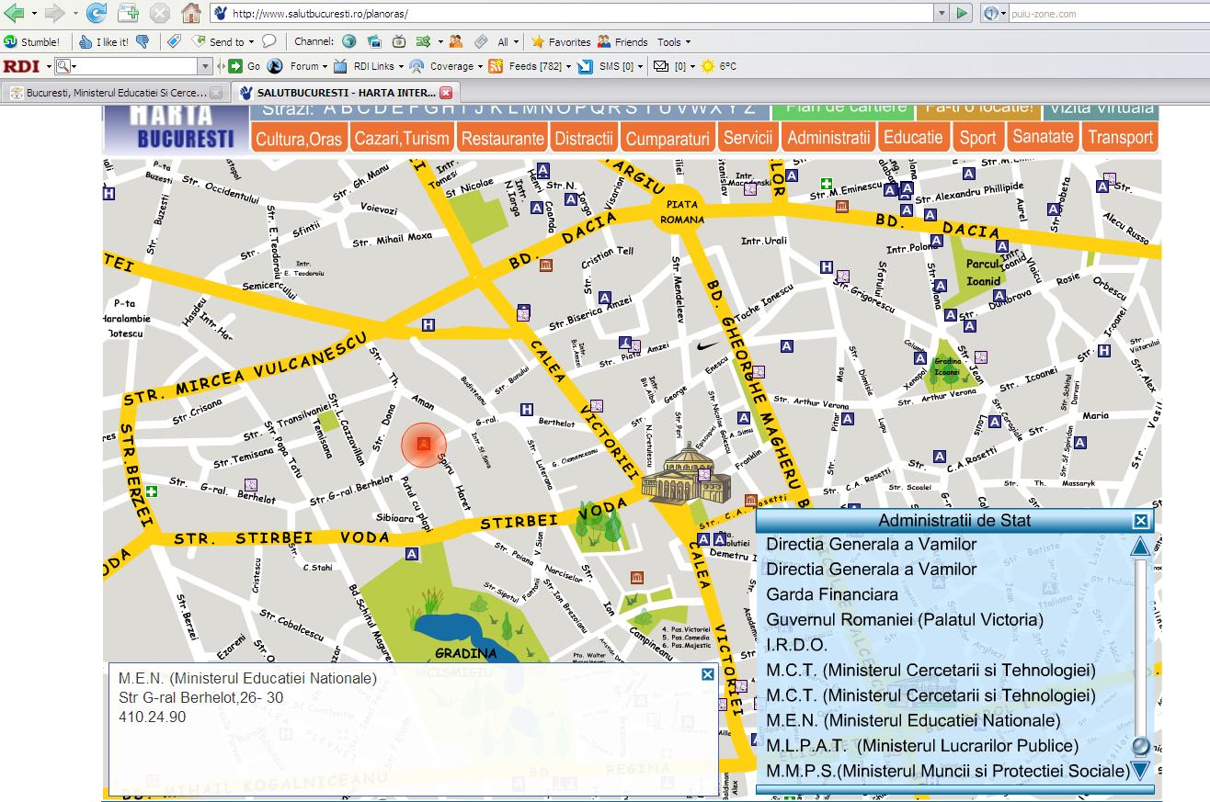Select M.M.P.S. (Ministerul Muncii) in list
Screen dimensions: 1210x802
click(x=948, y=771)
